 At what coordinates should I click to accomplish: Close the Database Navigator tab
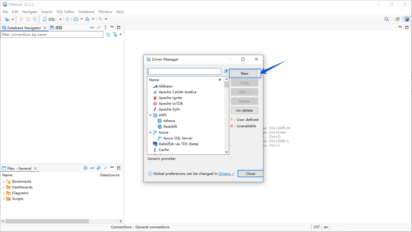click(45, 28)
